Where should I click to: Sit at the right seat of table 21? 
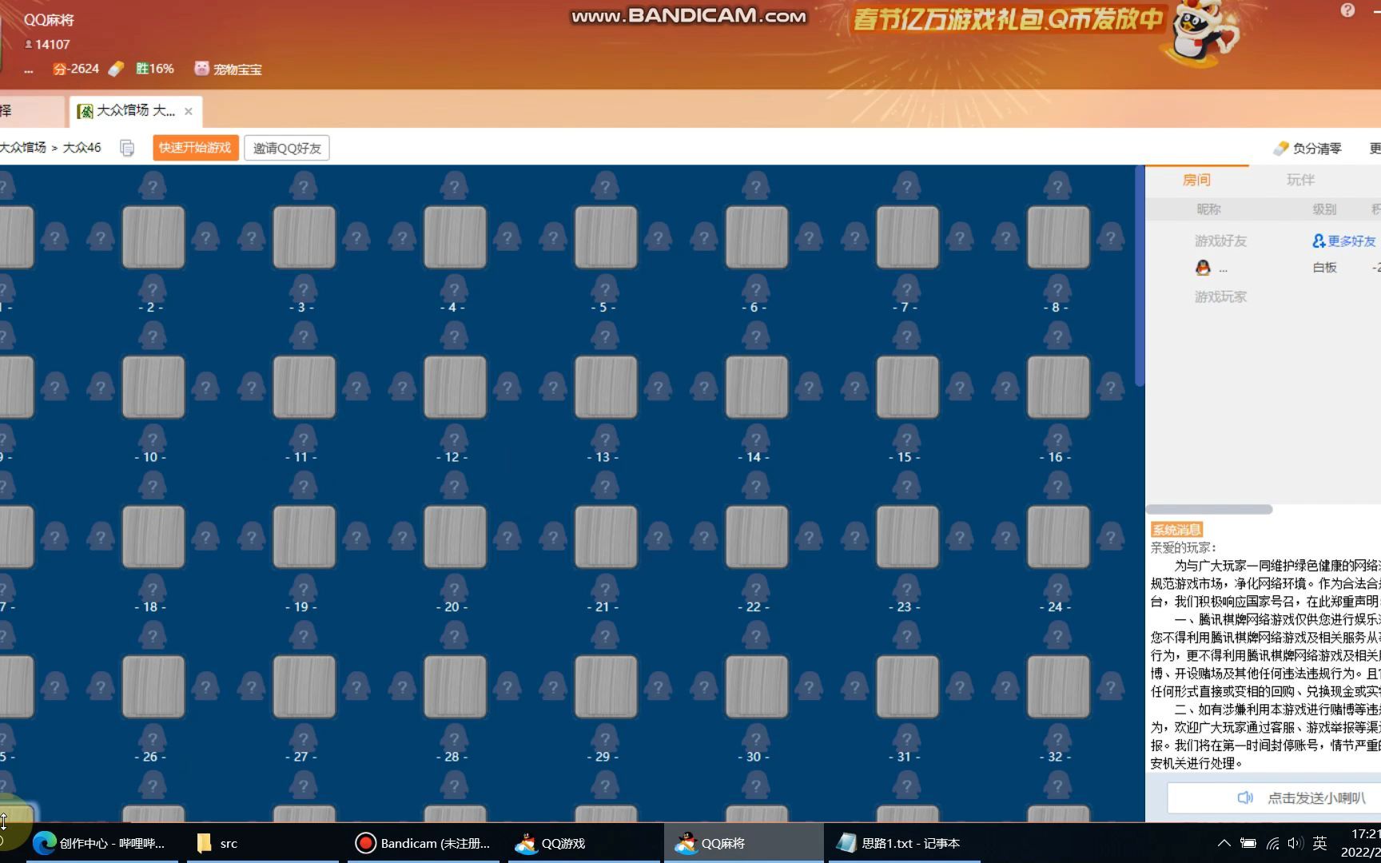coord(659,538)
